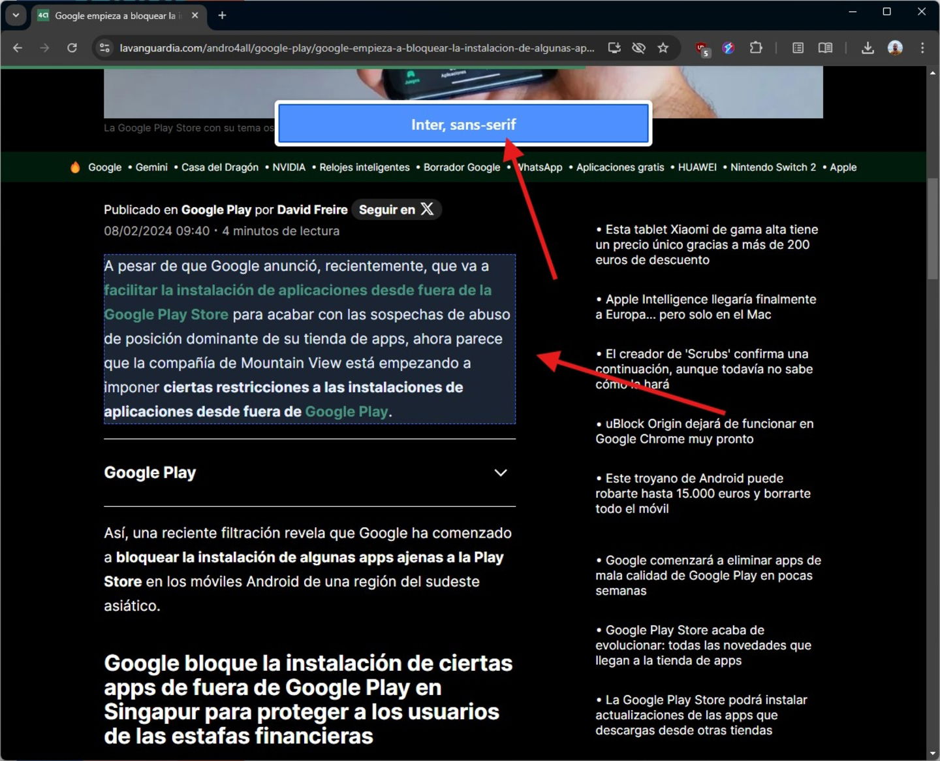The height and width of the screenshot is (761, 940).
Task: Open a new tab with the plus button
Action: [x=222, y=15]
